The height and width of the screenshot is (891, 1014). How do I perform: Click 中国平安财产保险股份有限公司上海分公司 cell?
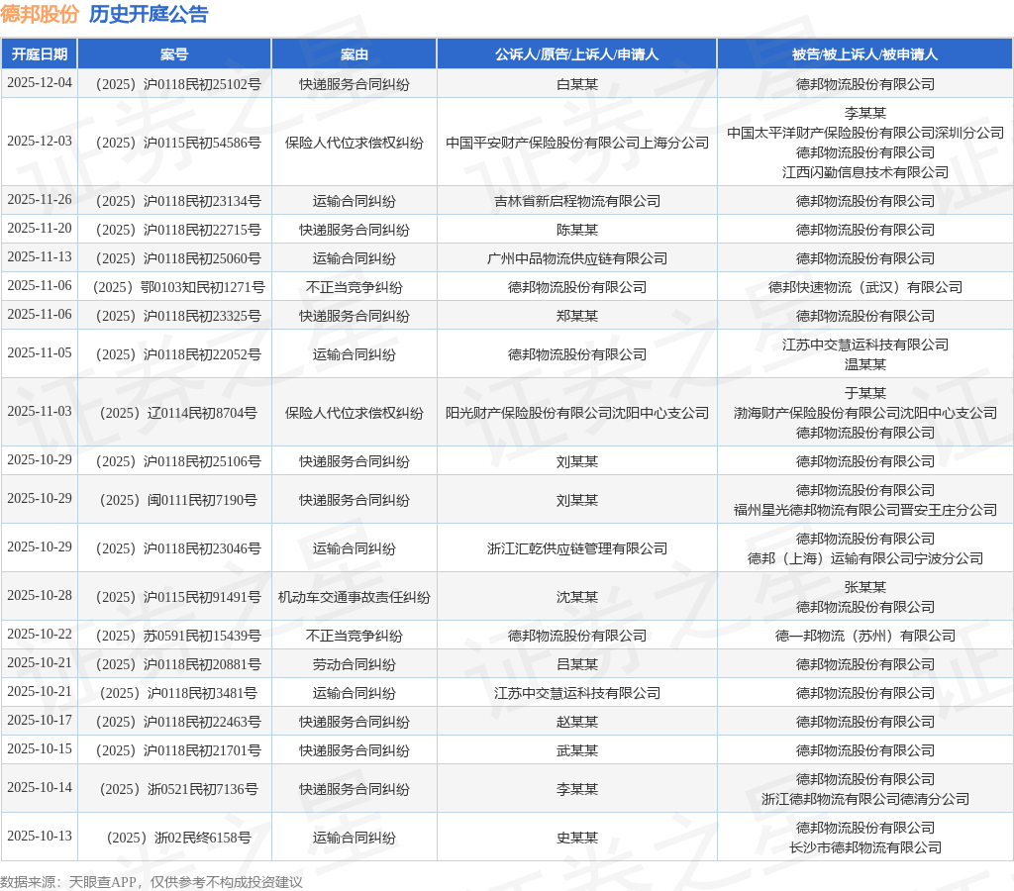(577, 143)
